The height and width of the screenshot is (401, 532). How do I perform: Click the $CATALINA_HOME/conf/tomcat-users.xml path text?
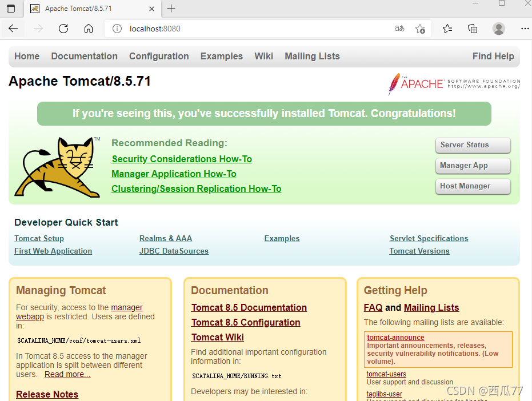79,340
